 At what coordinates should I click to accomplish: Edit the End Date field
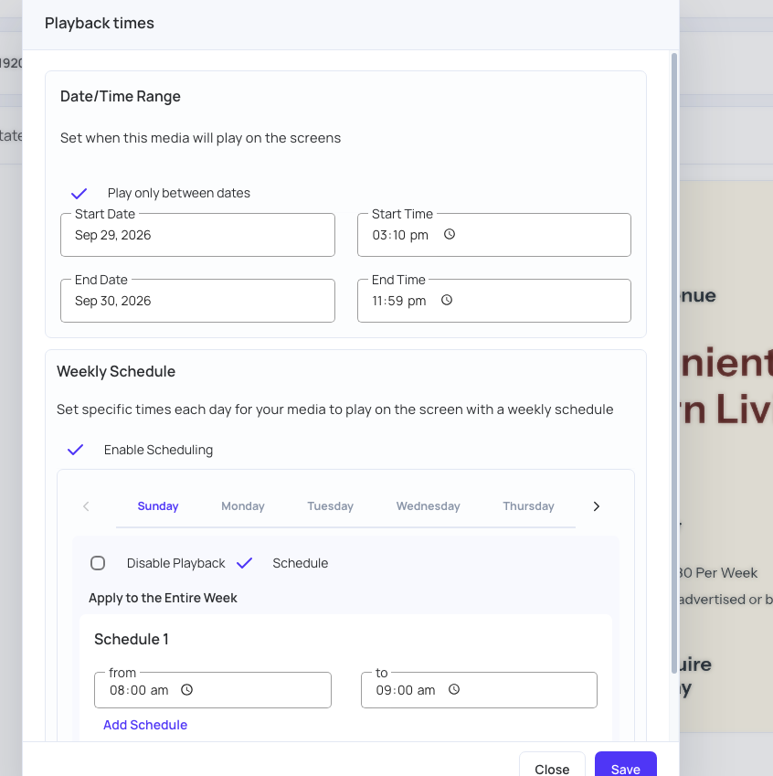(197, 301)
